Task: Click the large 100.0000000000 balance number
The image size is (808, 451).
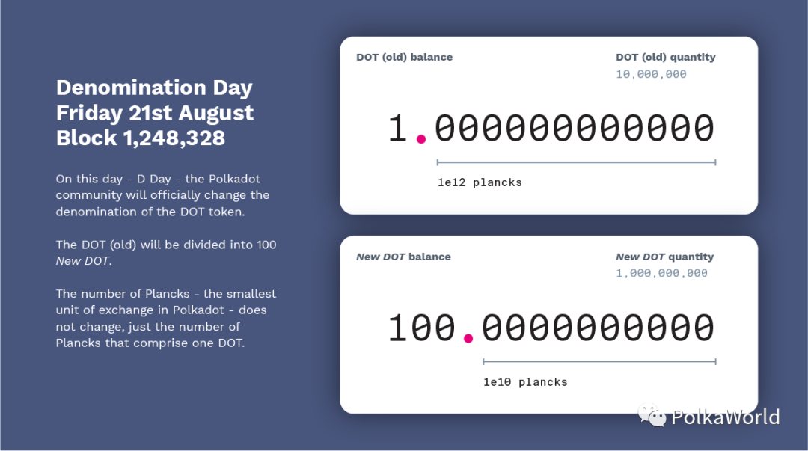Action: tap(551, 328)
